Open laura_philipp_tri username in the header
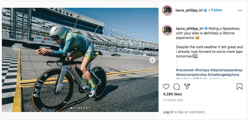 point(189,10)
